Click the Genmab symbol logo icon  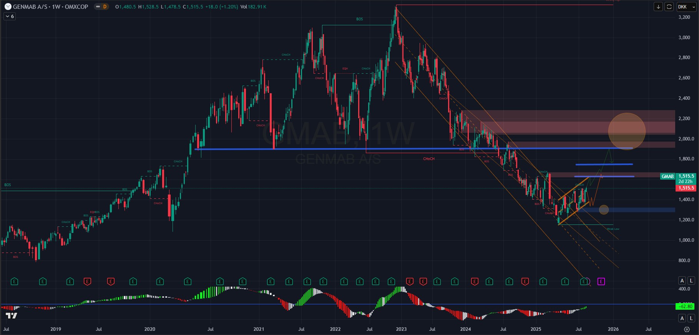[8, 7]
